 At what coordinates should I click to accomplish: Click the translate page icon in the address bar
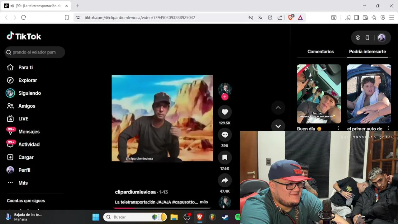click(x=260, y=17)
